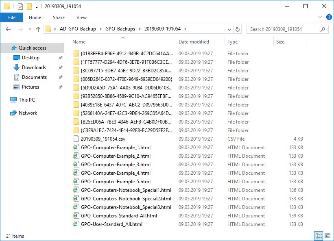Select the Downloads arrow icon in sidebar

(17, 67)
